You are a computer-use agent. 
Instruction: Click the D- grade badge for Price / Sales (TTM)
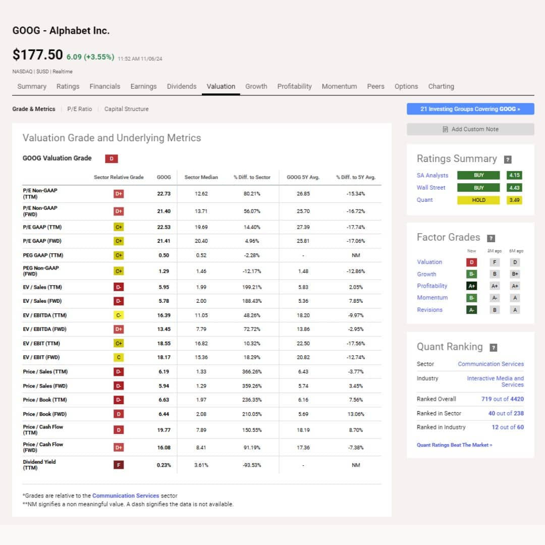pos(119,371)
